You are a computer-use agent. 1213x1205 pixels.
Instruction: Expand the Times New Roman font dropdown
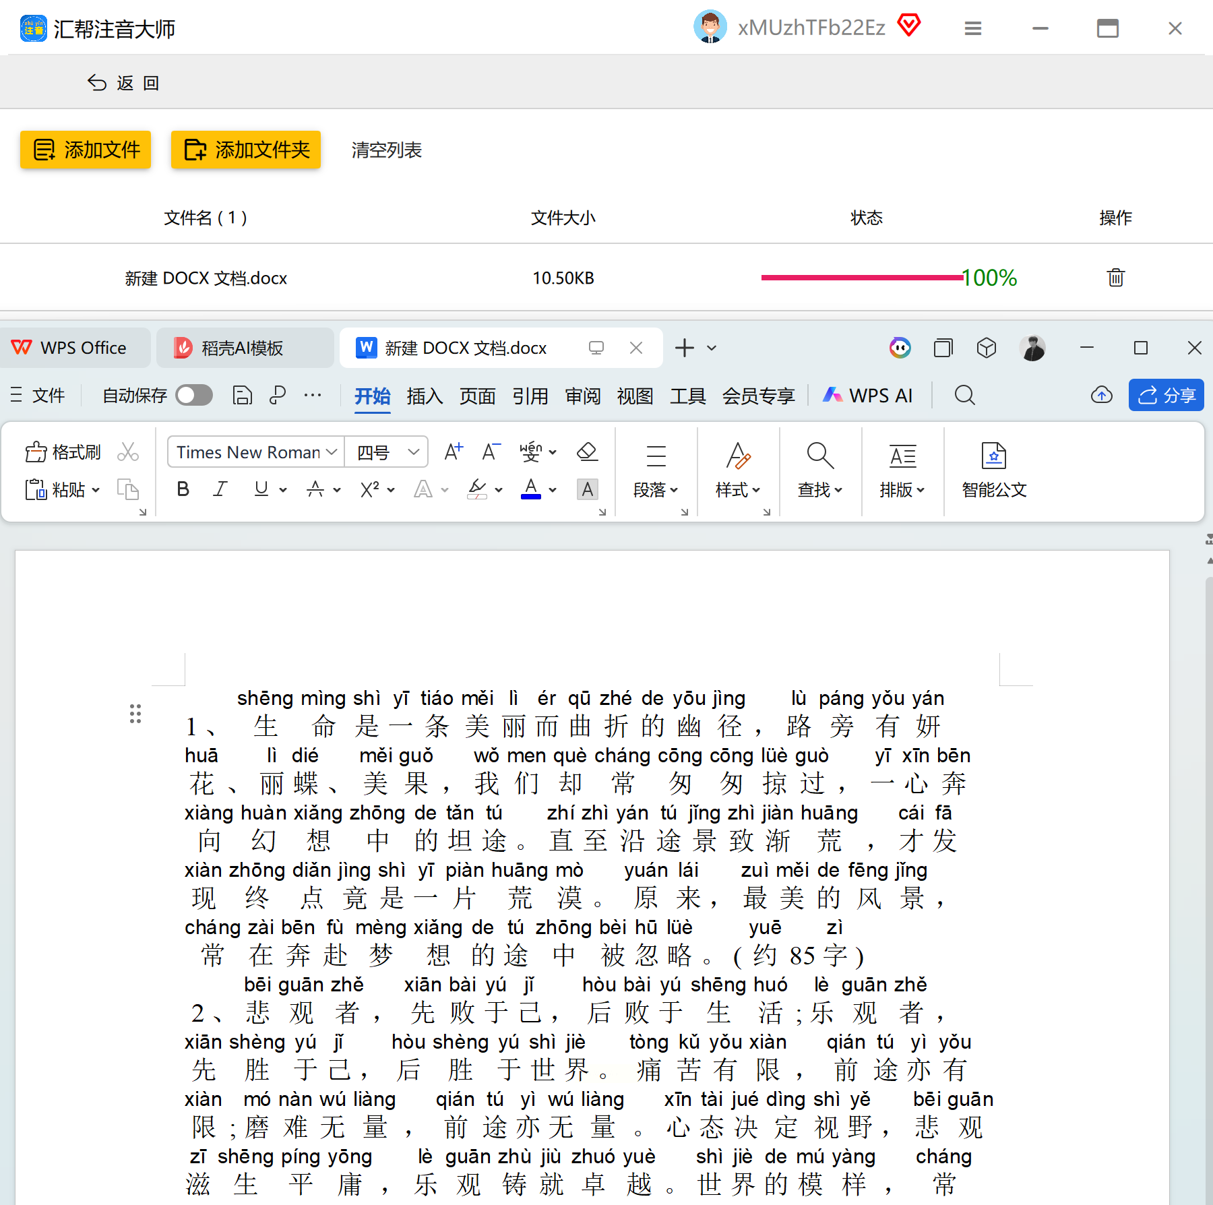331,452
